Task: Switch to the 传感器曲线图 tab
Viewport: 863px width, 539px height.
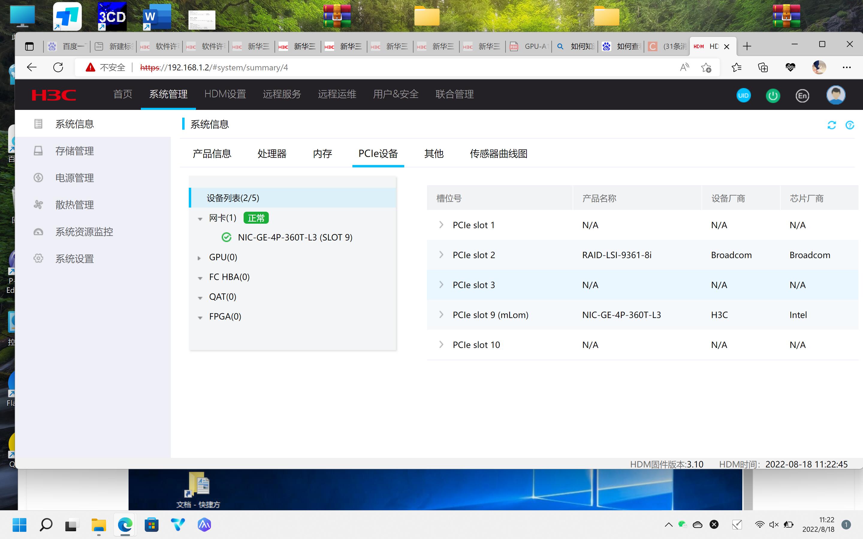Action: point(498,154)
